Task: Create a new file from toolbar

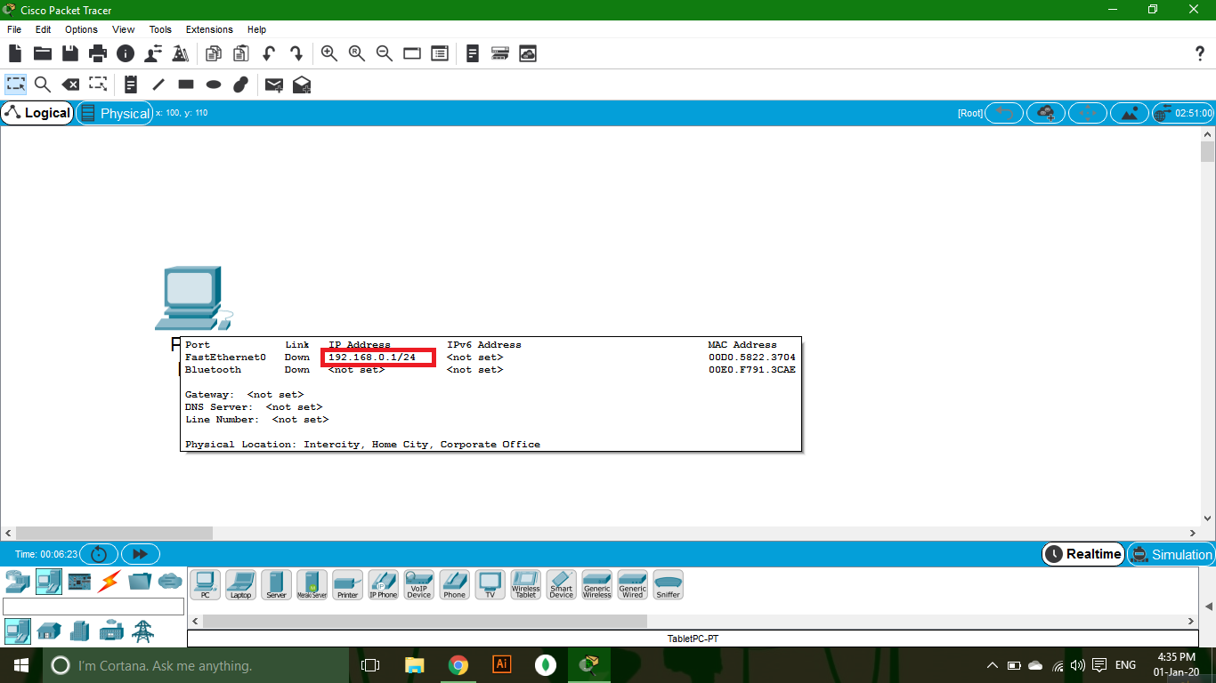Action: point(15,53)
